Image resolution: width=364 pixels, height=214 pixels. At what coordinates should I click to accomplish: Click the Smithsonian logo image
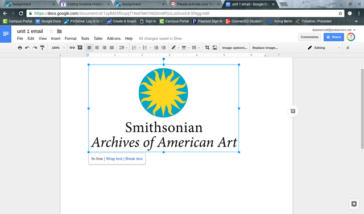pyautogui.click(x=164, y=108)
